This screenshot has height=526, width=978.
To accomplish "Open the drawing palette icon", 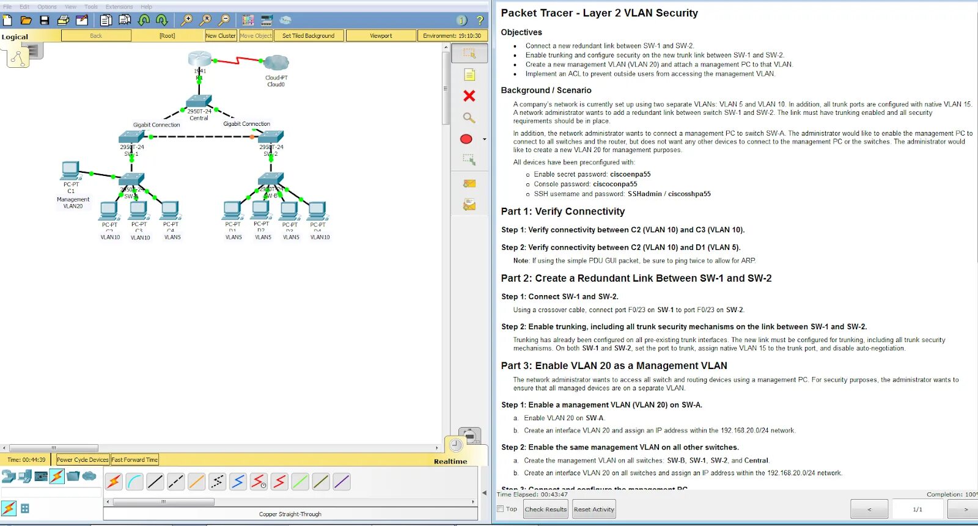I will pyautogui.click(x=248, y=20).
